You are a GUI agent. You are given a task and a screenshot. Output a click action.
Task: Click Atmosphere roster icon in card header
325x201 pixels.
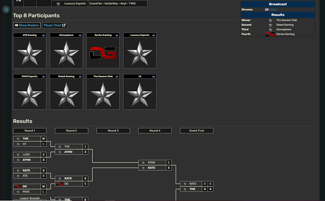coord(80,35)
